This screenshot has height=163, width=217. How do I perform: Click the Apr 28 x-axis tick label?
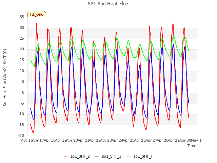[162, 140]
